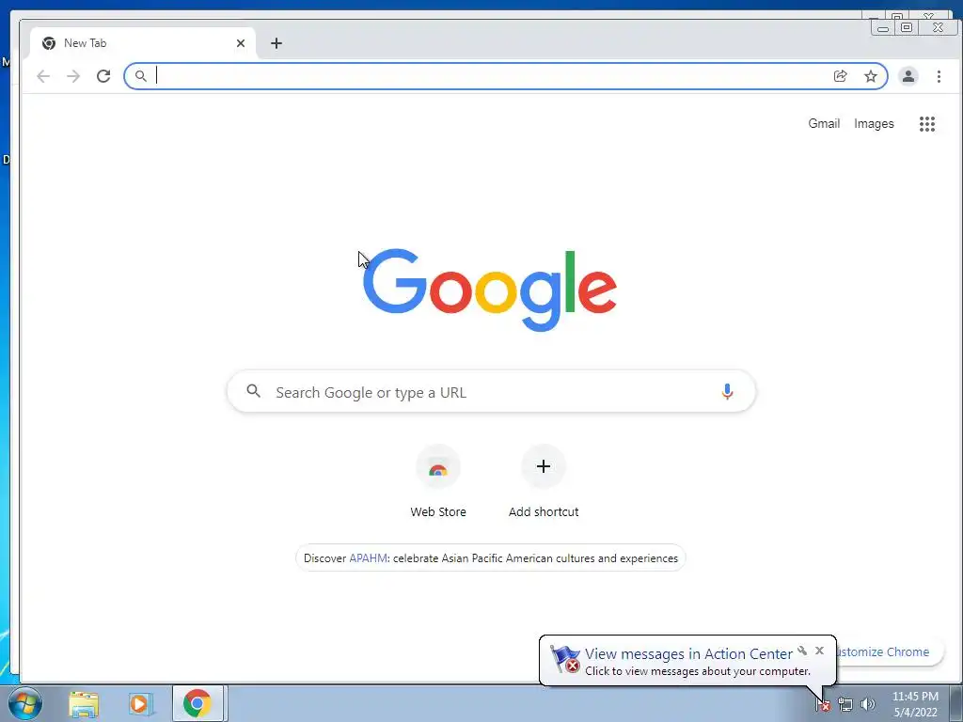Screen dimensions: 963x722
Task: Minimize the Chrome window
Action: [882, 27]
